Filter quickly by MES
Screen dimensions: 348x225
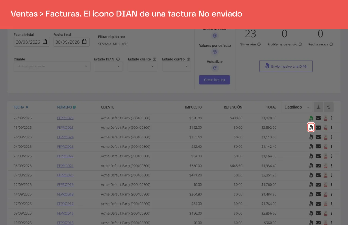(x=116, y=44)
